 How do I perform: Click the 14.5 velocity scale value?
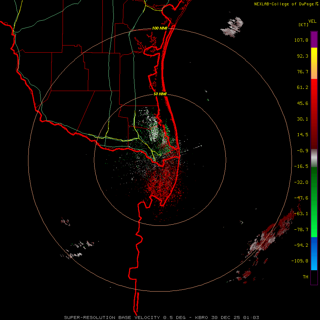click(303, 135)
